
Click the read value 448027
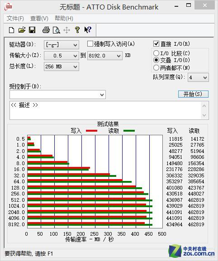[196, 194]
